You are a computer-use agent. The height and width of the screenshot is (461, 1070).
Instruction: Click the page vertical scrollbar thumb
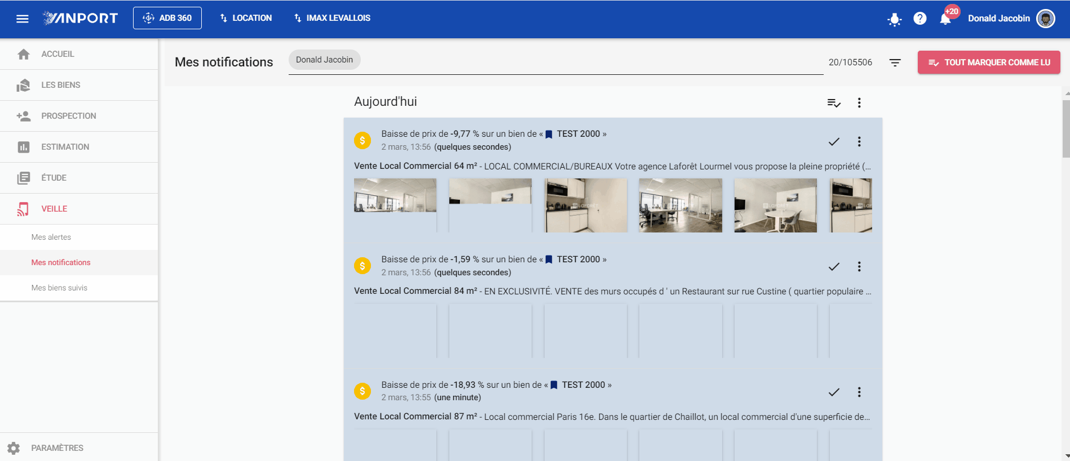coord(1065,129)
